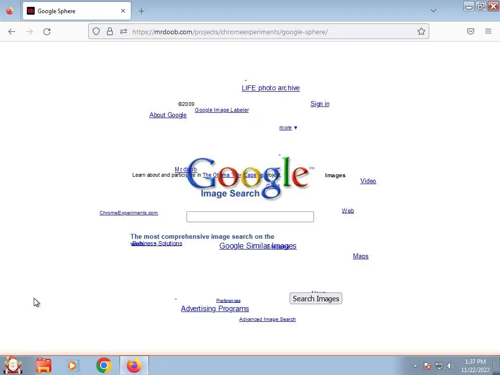The width and height of the screenshot is (500, 375).
Task: Open the file manager taskbar icon
Action: (x=43, y=365)
